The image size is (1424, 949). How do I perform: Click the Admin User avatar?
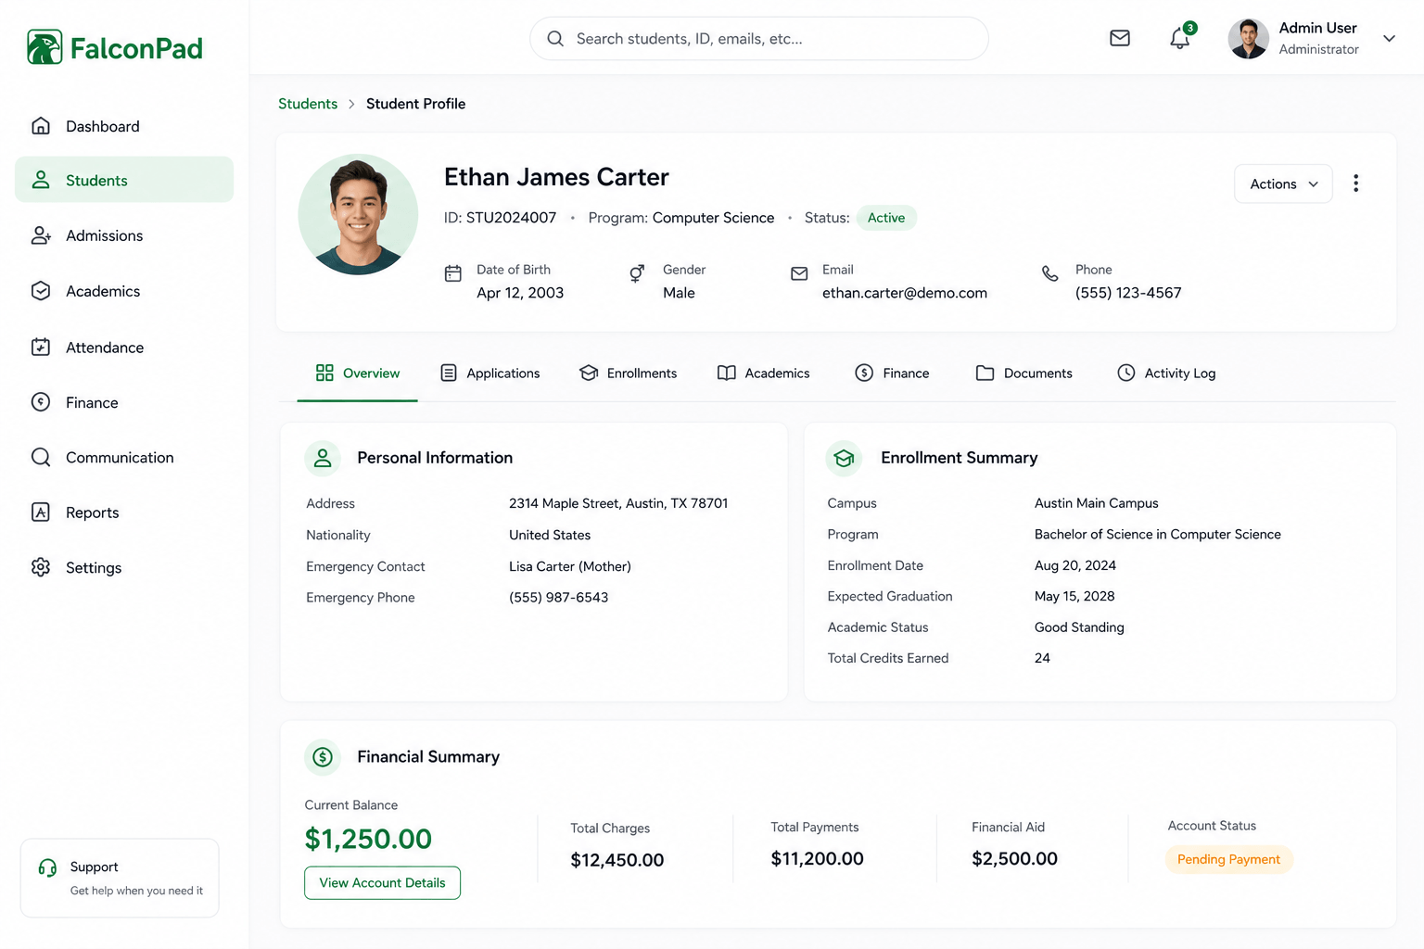click(x=1248, y=39)
